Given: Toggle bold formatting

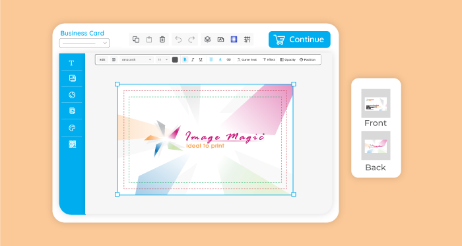Looking at the screenshot, I should point(185,60).
